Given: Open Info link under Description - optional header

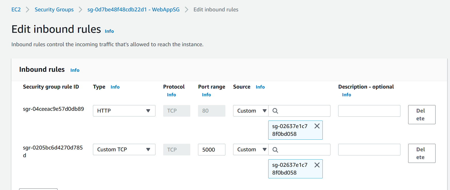Looking at the screenshot, I should (346, 95).
